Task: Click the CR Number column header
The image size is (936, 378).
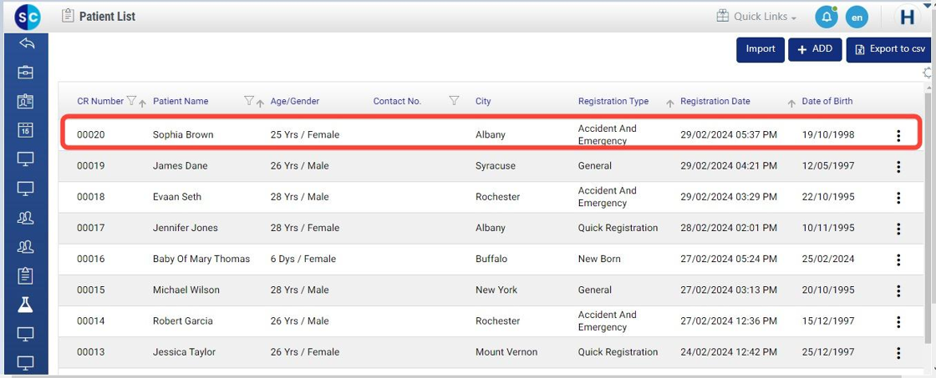Action: click(x=100, y=101)
